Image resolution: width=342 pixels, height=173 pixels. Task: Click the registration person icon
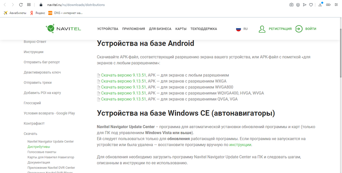(x=262, y=29)
